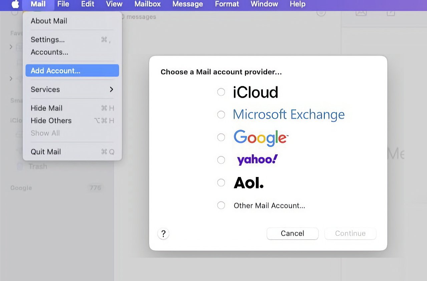
Task: Expand the Services submenu
Action: (45, 89)
